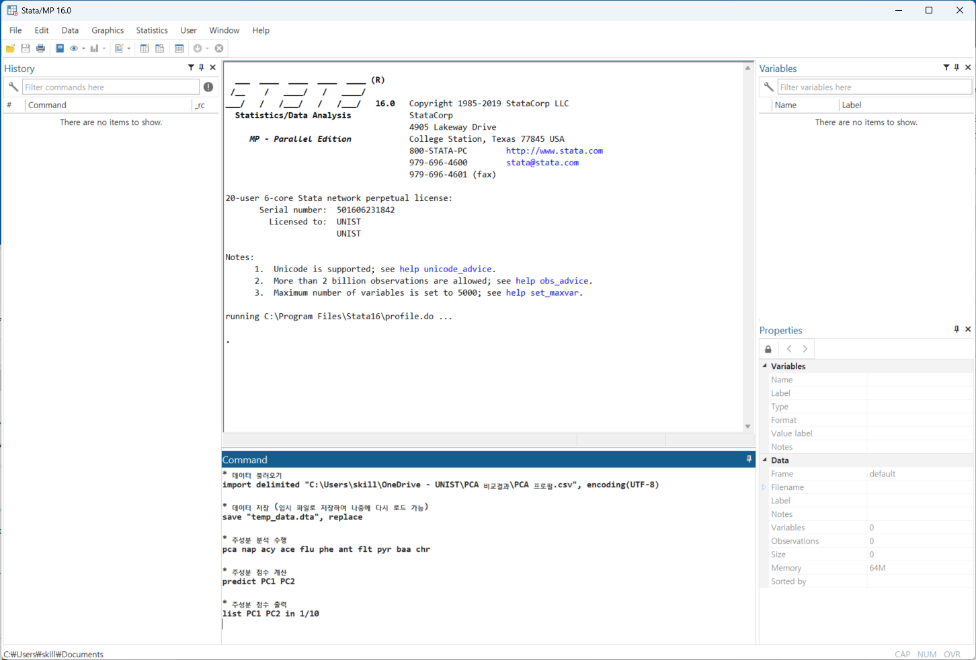Collapse the Variables section in Properties
976x660 pixels.
pos(764,366)
